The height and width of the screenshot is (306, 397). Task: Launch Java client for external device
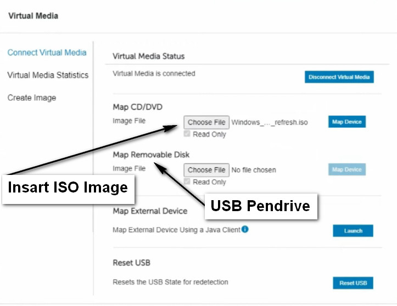click(x=353, y=231)
